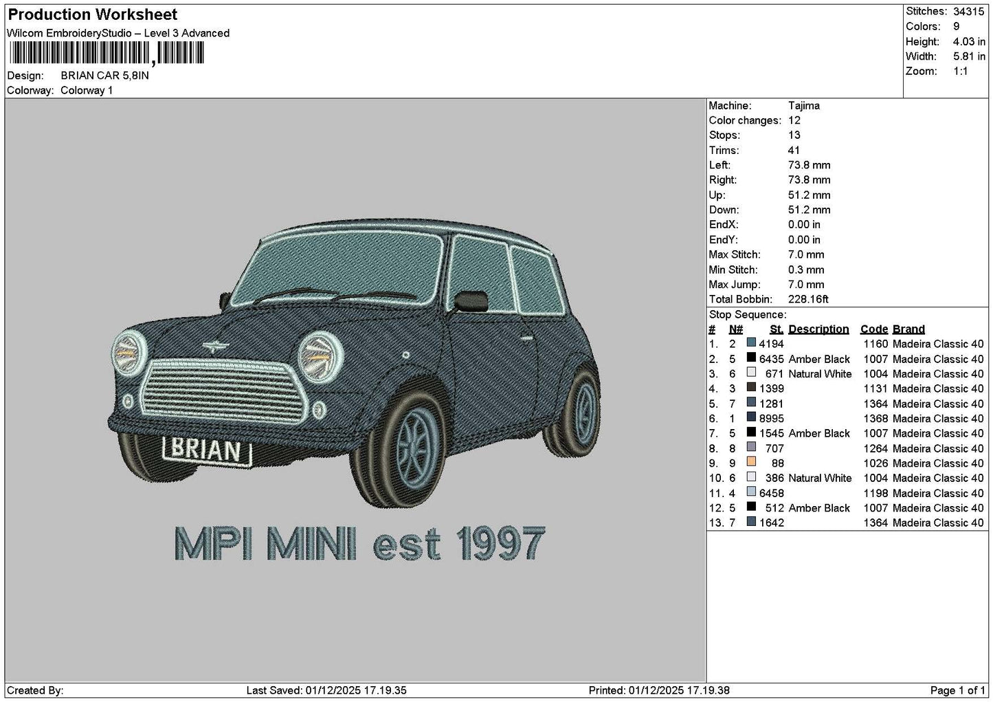Click code 1026 in the stop sequence

[x=876, y=463]
